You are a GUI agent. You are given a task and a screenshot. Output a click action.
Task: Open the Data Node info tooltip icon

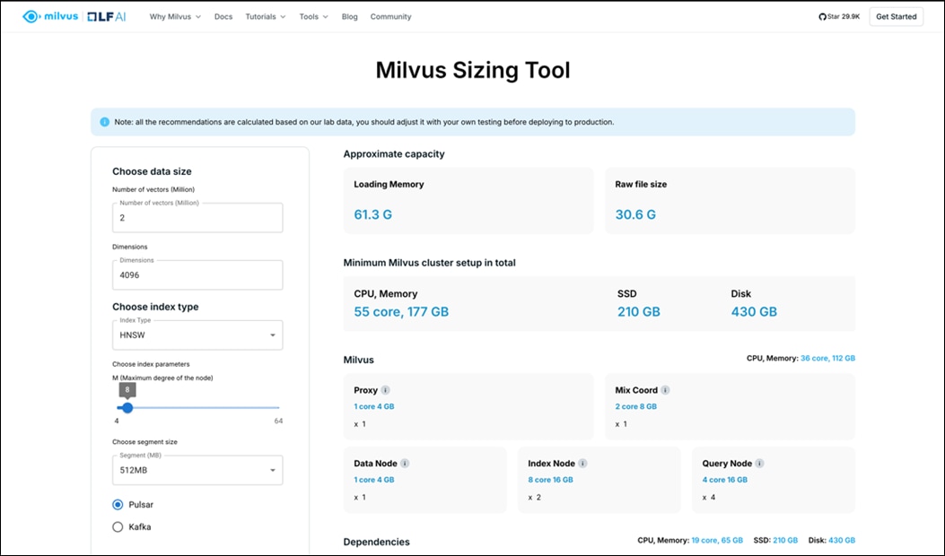pos(405,464)
